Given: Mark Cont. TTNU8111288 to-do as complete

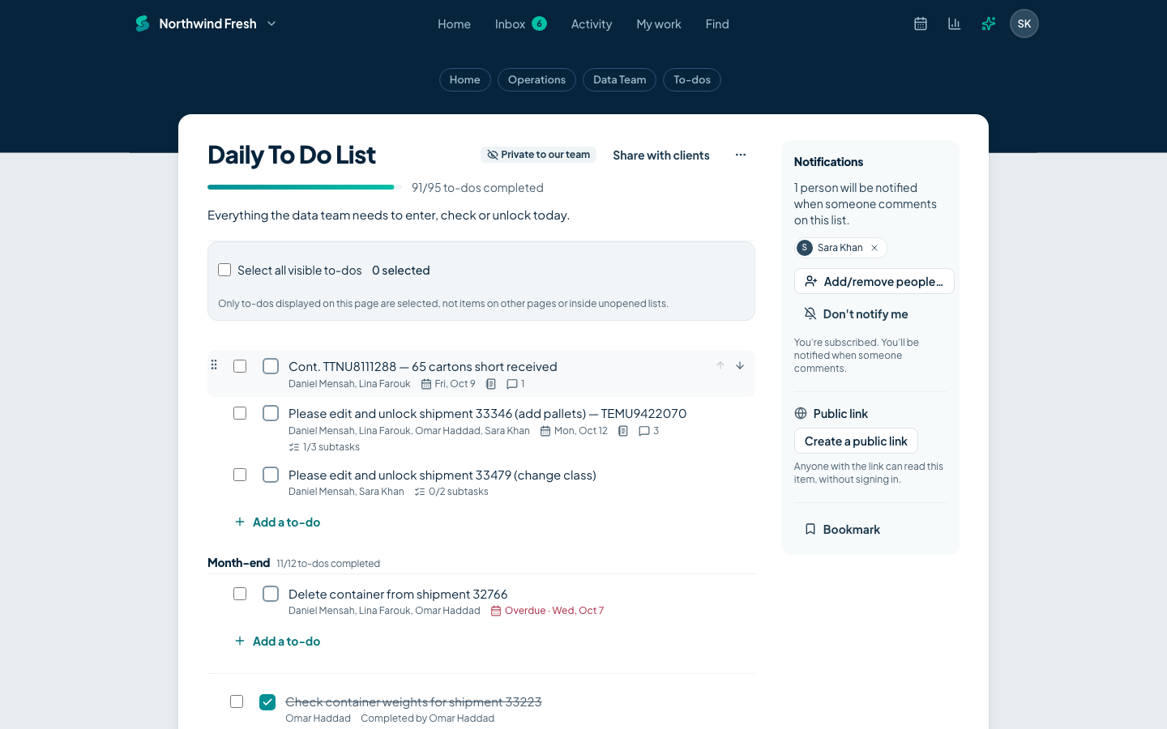Looking at the screenshot, I should coord(271,366).
